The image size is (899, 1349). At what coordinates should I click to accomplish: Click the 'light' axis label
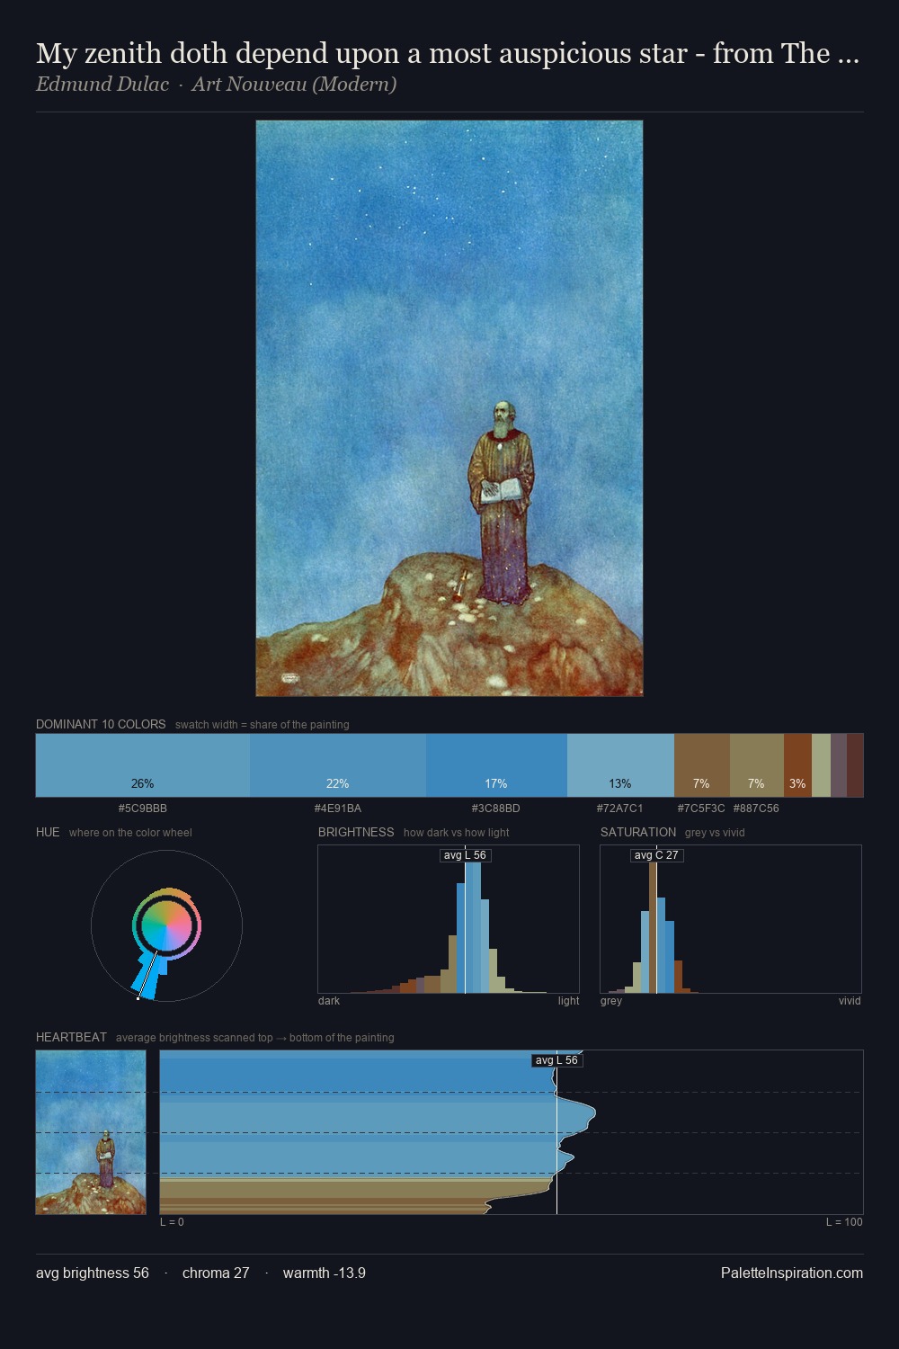(568, 1001)
